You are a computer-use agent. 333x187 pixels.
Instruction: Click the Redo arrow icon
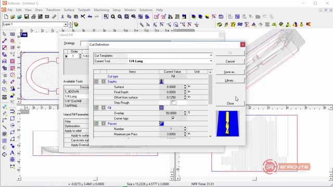[97, 17]
